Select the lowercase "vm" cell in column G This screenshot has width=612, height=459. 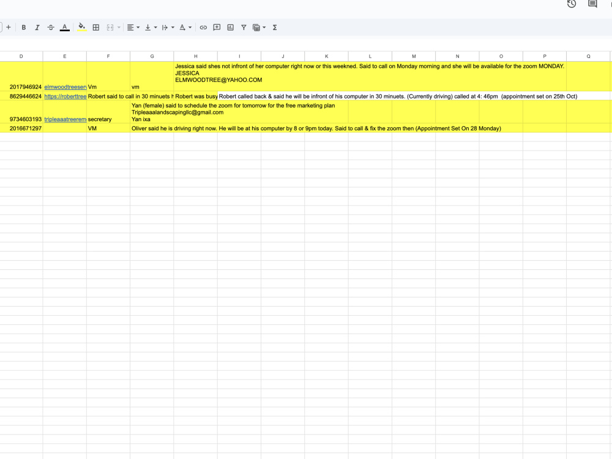pyautogui.click(x=152, y=76)
